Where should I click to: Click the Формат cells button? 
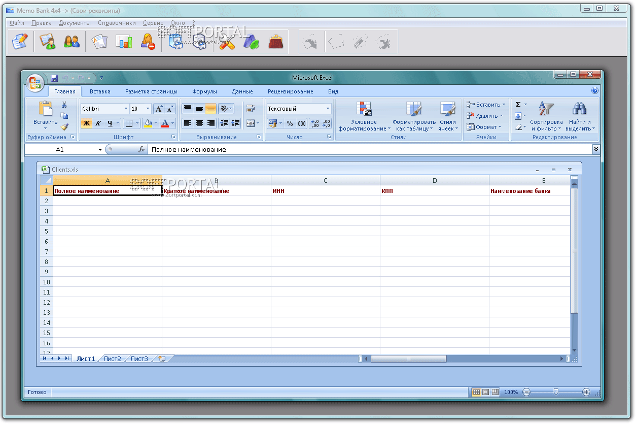[x=484, y=127]
